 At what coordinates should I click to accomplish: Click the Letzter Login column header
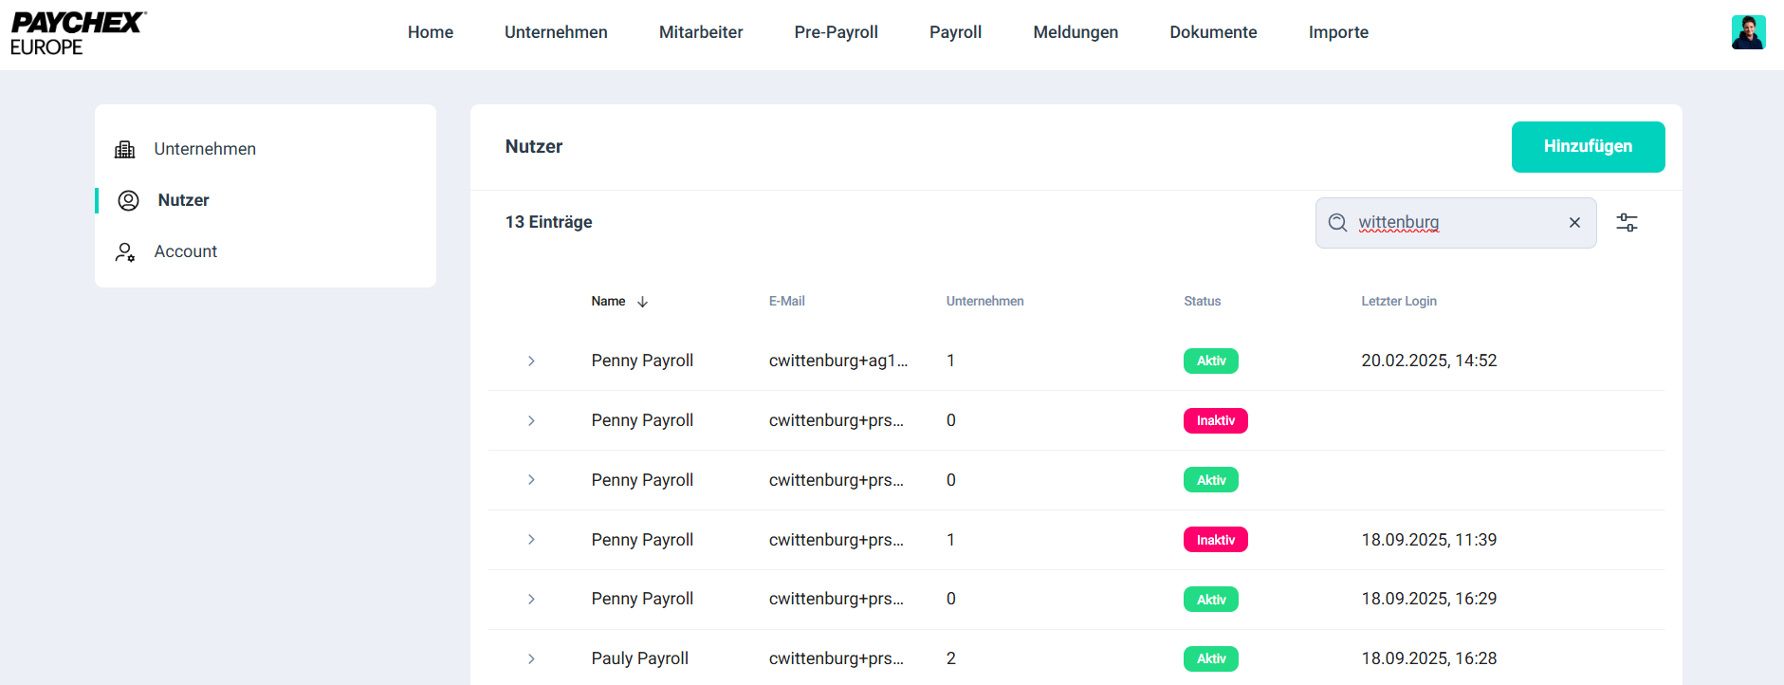(x=1398, y=302)
